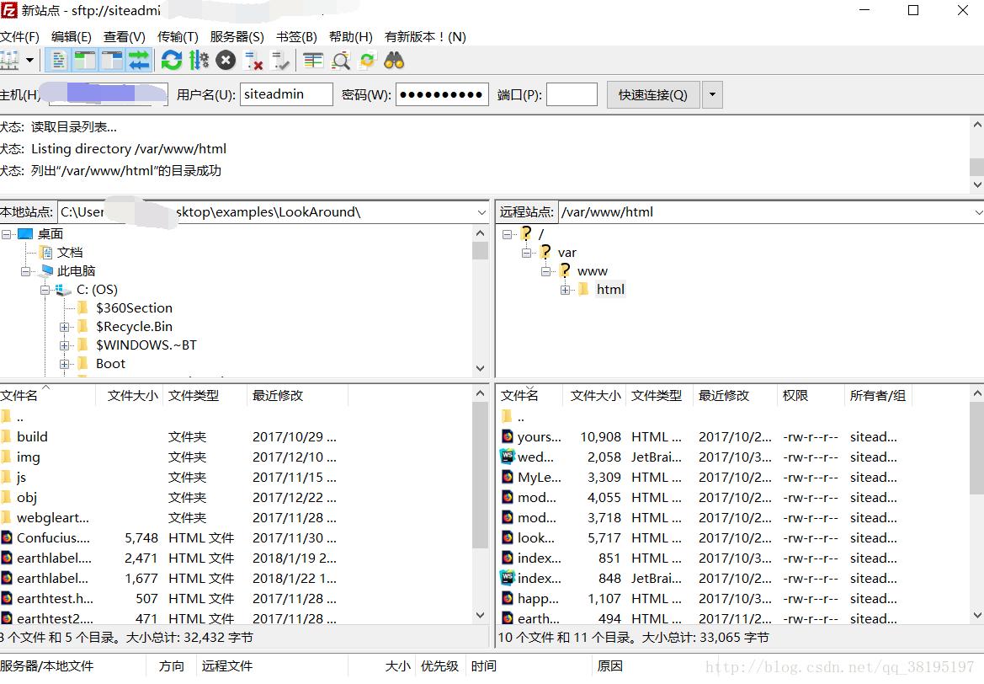Viewport: 984px width, 684px height.
Task: Click the directory comparison magnifier icon
Action: point(341,61)
